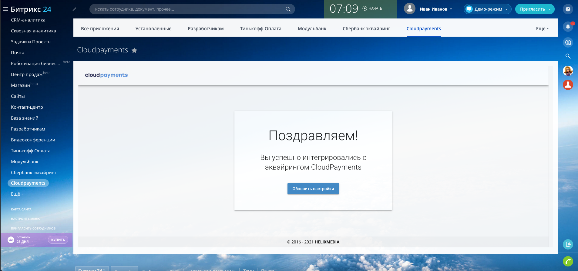The height and width of the screenshot is (271, 578).
Task: Expand Иван Иванов profile menu
Action: click(x=436, y=9)
